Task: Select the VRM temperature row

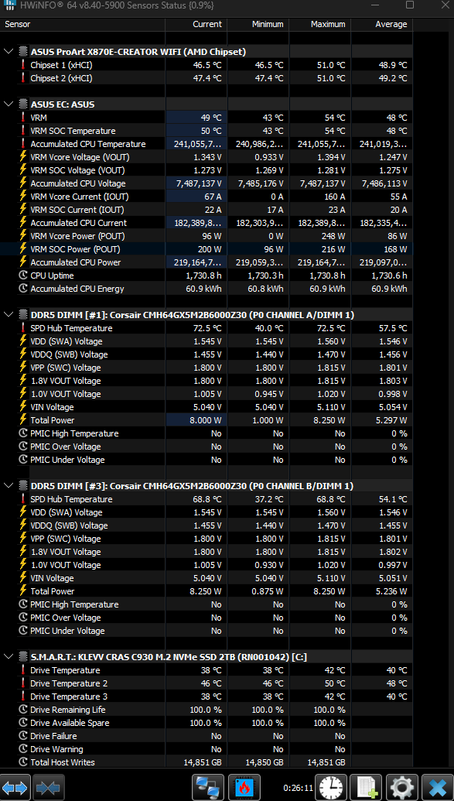Action: point(207,118)
